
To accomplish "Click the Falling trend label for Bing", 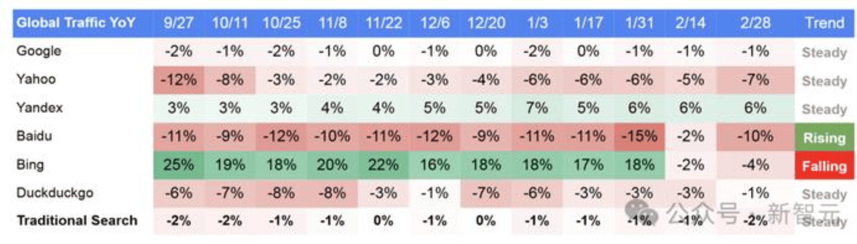I will click(824, 166).
